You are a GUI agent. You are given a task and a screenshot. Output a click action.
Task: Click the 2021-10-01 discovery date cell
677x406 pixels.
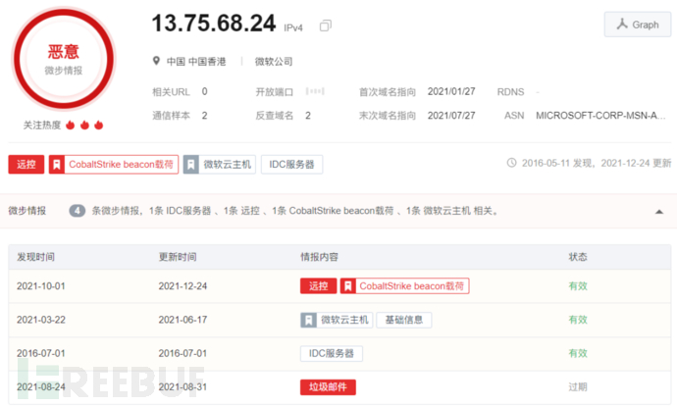40,286
